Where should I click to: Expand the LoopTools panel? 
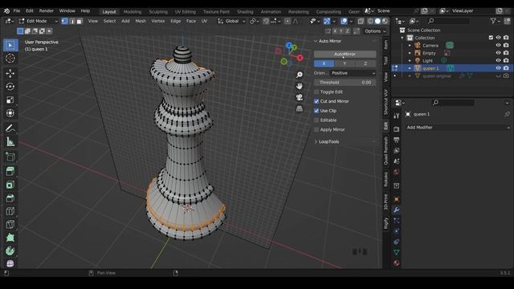(x=316, y=142)
